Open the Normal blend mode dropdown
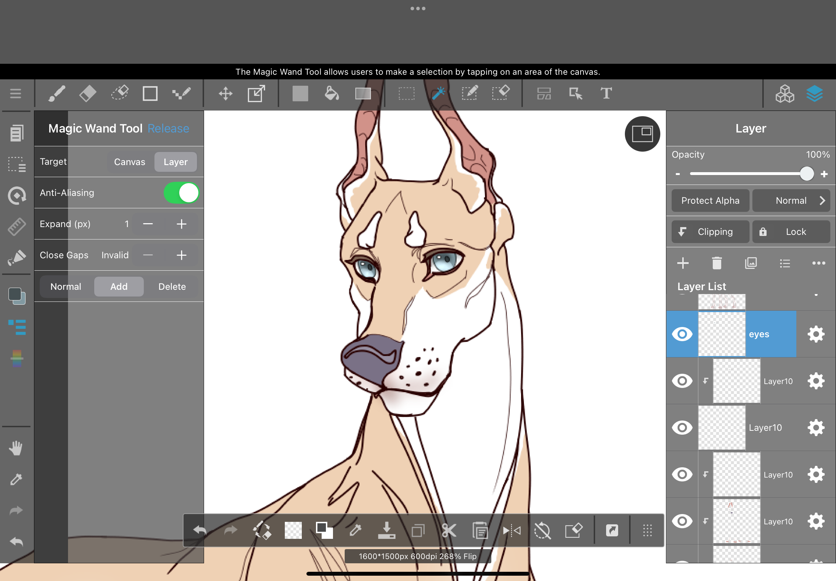This screenshot has height=581, width=836. click(x=791, y=201)
